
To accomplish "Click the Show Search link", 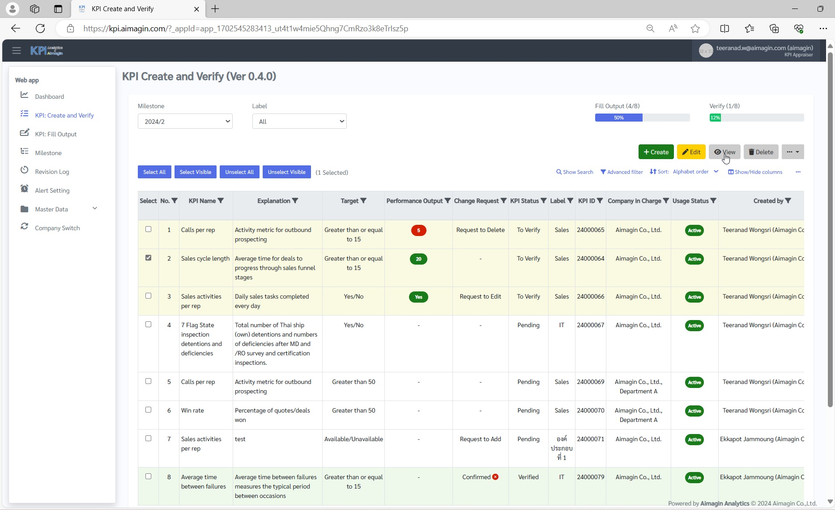I will pyautogui.click(x=575, y=172).
